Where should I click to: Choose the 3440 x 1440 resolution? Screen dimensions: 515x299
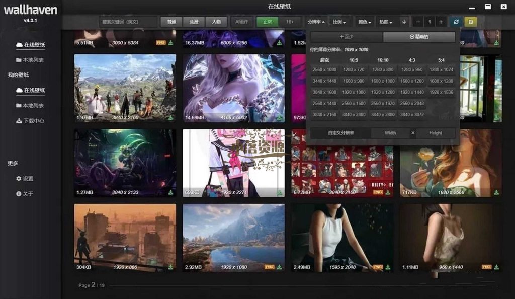pyautogui.click(x=324, y=81)
